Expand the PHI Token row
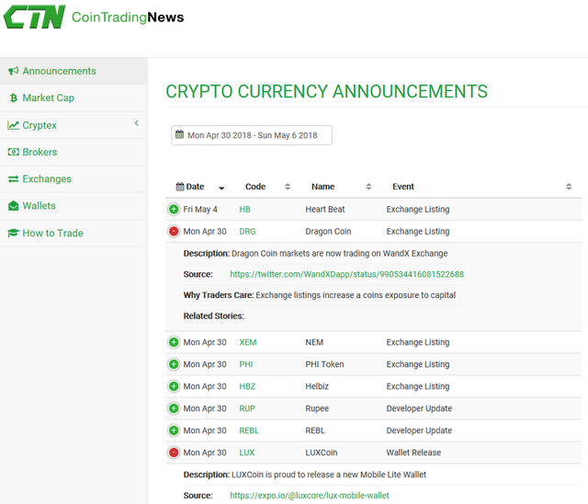 pos(174,364)
